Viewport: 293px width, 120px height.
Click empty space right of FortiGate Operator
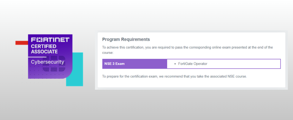click(246, 64)
